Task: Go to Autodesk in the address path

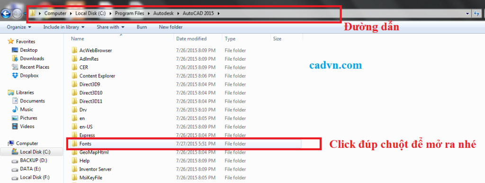Action: [x=164, y=14]
